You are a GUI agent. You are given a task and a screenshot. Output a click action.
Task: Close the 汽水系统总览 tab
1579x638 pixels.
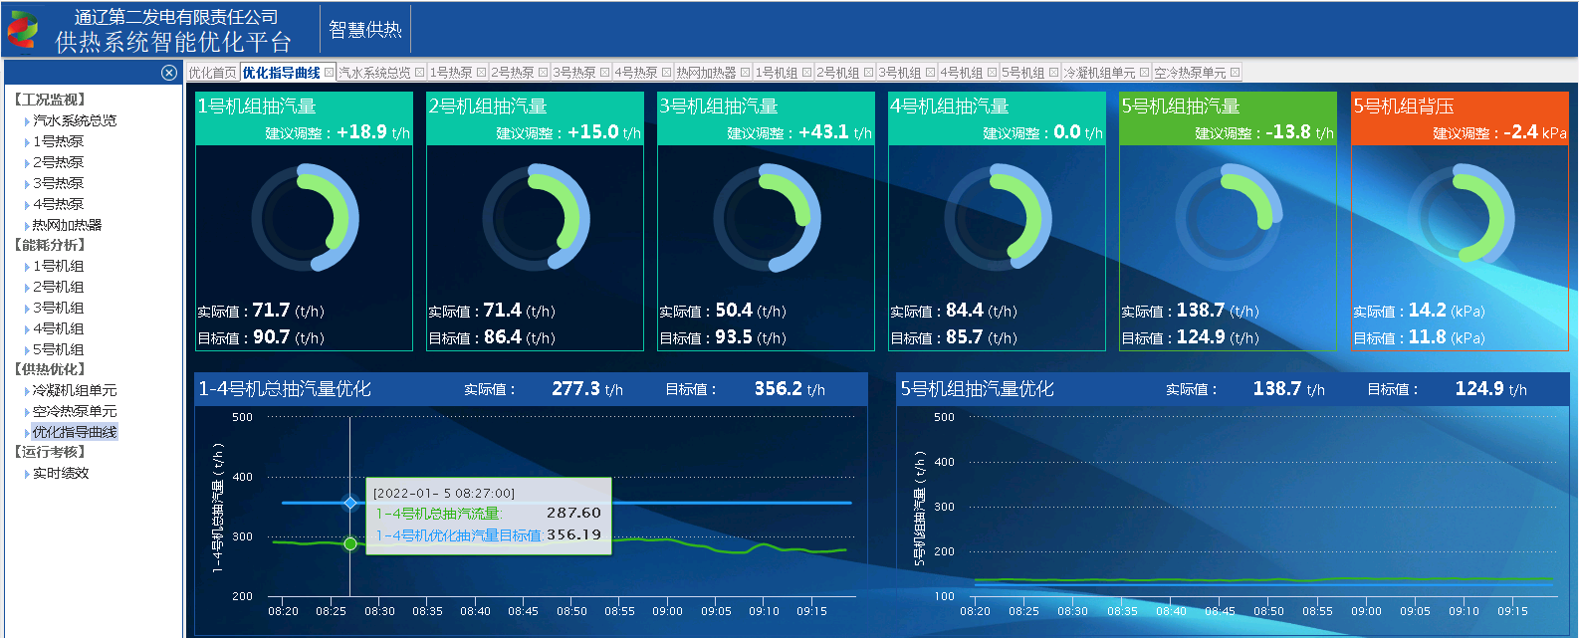[x=419, y=73]
